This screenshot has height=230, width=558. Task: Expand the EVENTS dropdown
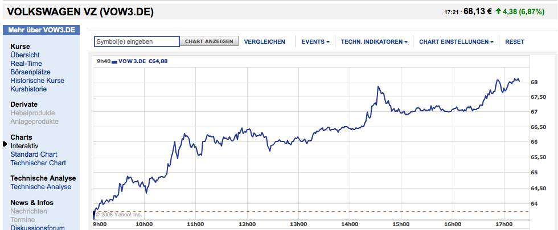[315, 42]
